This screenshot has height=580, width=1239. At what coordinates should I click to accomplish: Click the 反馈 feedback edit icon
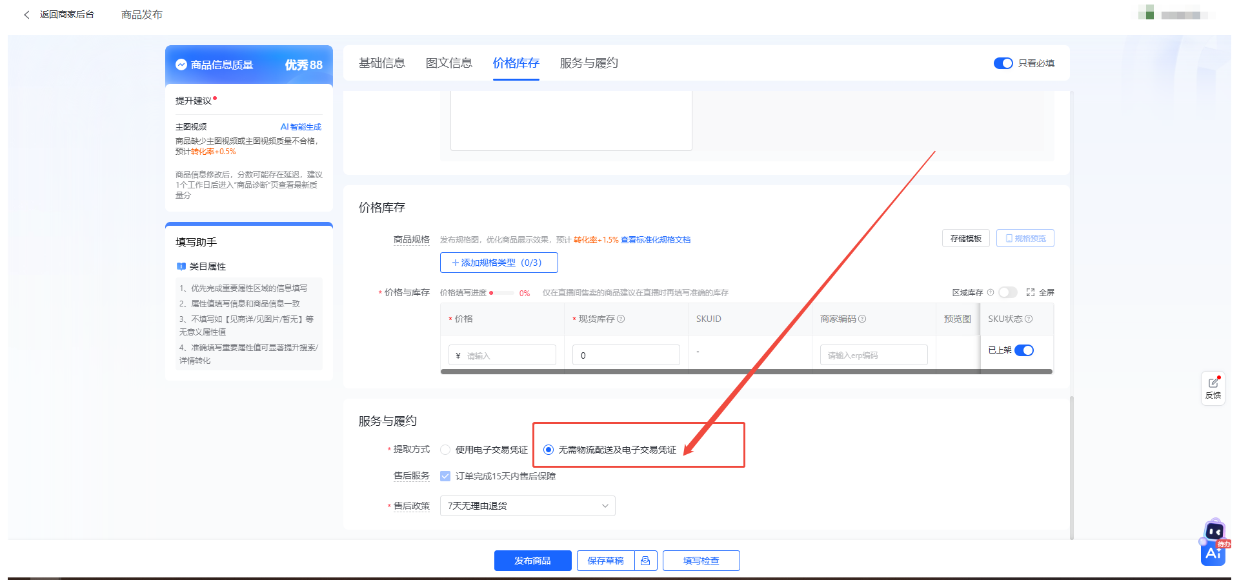pyautogui.click(x=1213, y=383)
